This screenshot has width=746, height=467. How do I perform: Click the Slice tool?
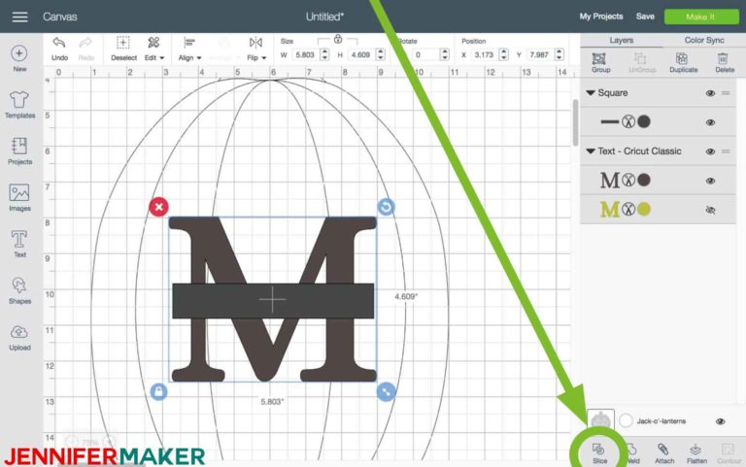599,453
